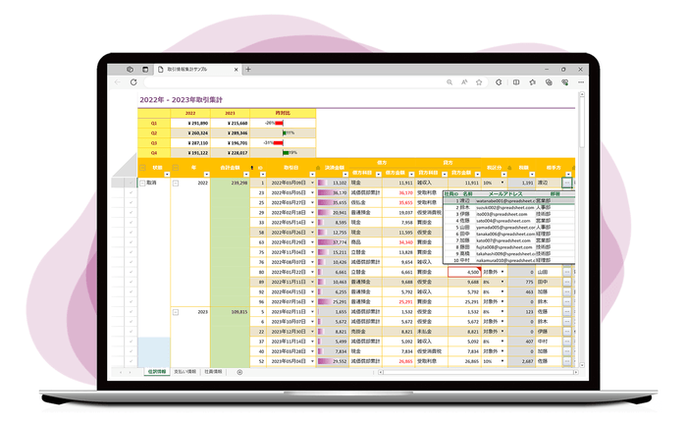687x421 pixels.
Task: Click the browser back arrow
Action: click(x=118, y=81)
